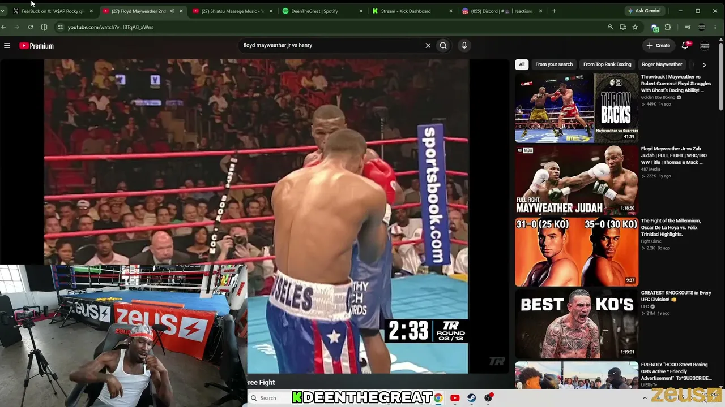
Task: Open the Chrome three-dot menu
Action: (717, 27)
